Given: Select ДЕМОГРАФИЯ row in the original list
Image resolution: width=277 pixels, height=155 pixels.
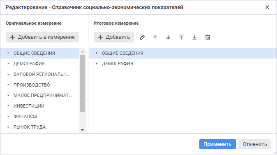Looking at the screenshot, I should (x=39, y=63).
